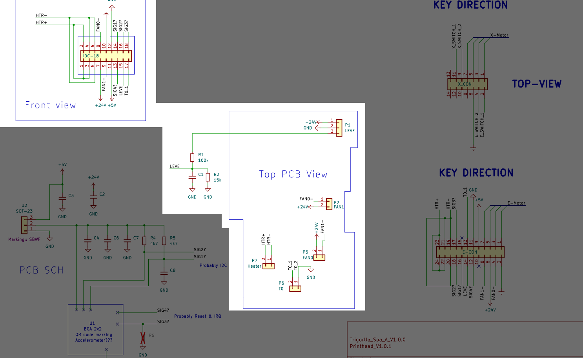Viewport: 583px width, 358px height.
Task: Select the '+5V' power symbol above C3
Action: 62,168
